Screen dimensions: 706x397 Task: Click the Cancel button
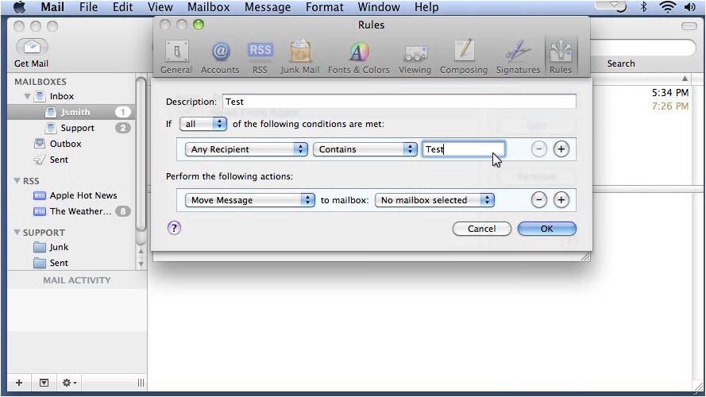tap(482, 229)
